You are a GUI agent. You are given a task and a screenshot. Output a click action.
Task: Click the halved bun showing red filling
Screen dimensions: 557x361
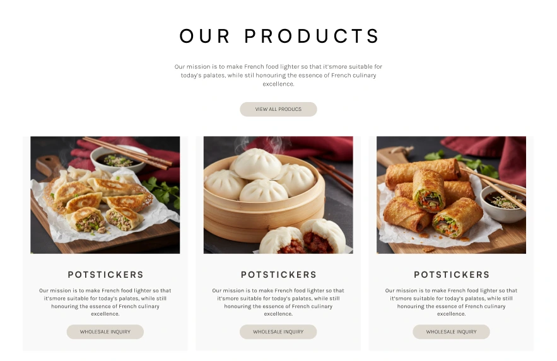pyautogui.click(x=302, y=237)
